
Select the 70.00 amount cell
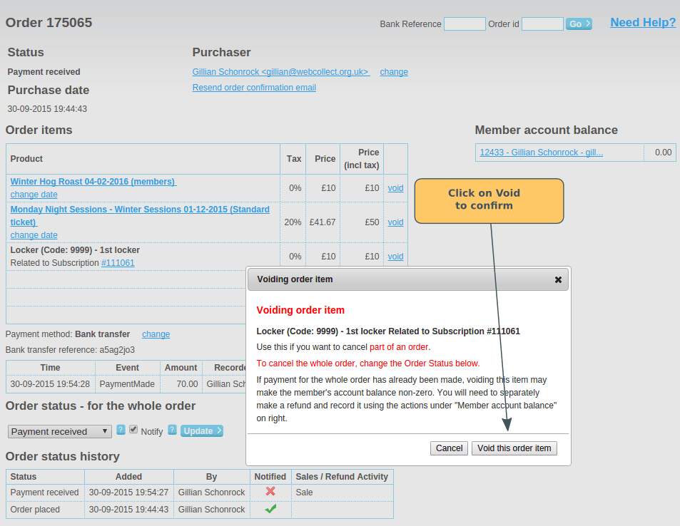click(181, 384)
